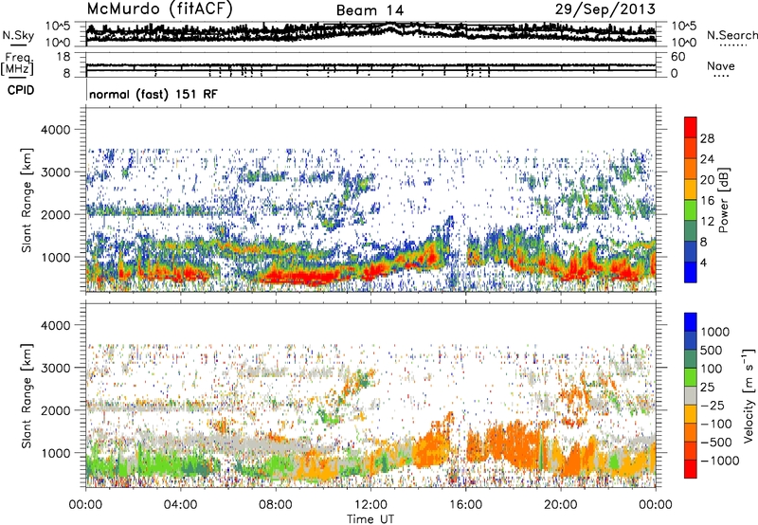Pick the yellow-orange 16-20 dB power color segment
Image resolution: width=758 pixels, height=525 pixels.
coord(691,190)
